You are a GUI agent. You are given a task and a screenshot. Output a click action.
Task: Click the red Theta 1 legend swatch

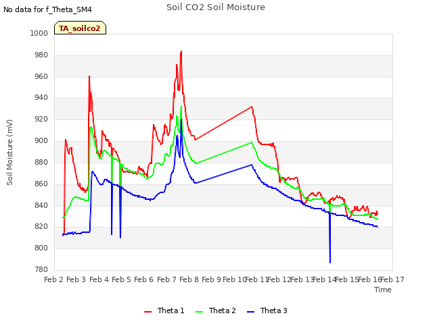click(x=147, y=312)
